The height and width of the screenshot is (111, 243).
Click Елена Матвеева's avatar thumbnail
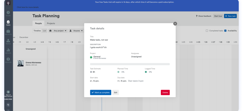20,63
